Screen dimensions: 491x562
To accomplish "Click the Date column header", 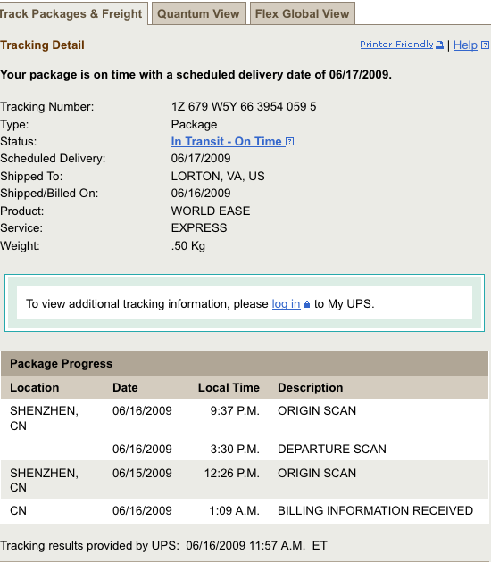I will pos(125,387).
